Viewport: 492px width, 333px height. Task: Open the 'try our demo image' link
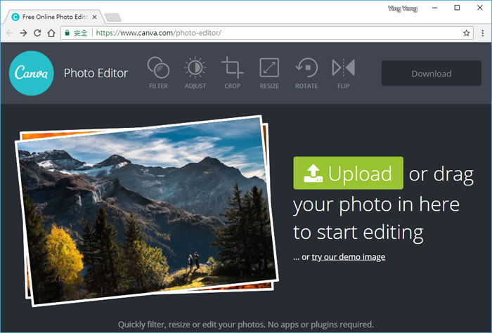tap(348, 257)
